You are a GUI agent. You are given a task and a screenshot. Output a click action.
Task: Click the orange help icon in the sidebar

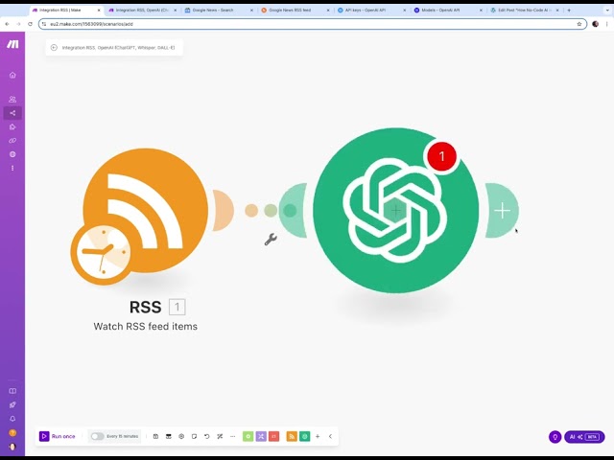click(x=12, y=432)
